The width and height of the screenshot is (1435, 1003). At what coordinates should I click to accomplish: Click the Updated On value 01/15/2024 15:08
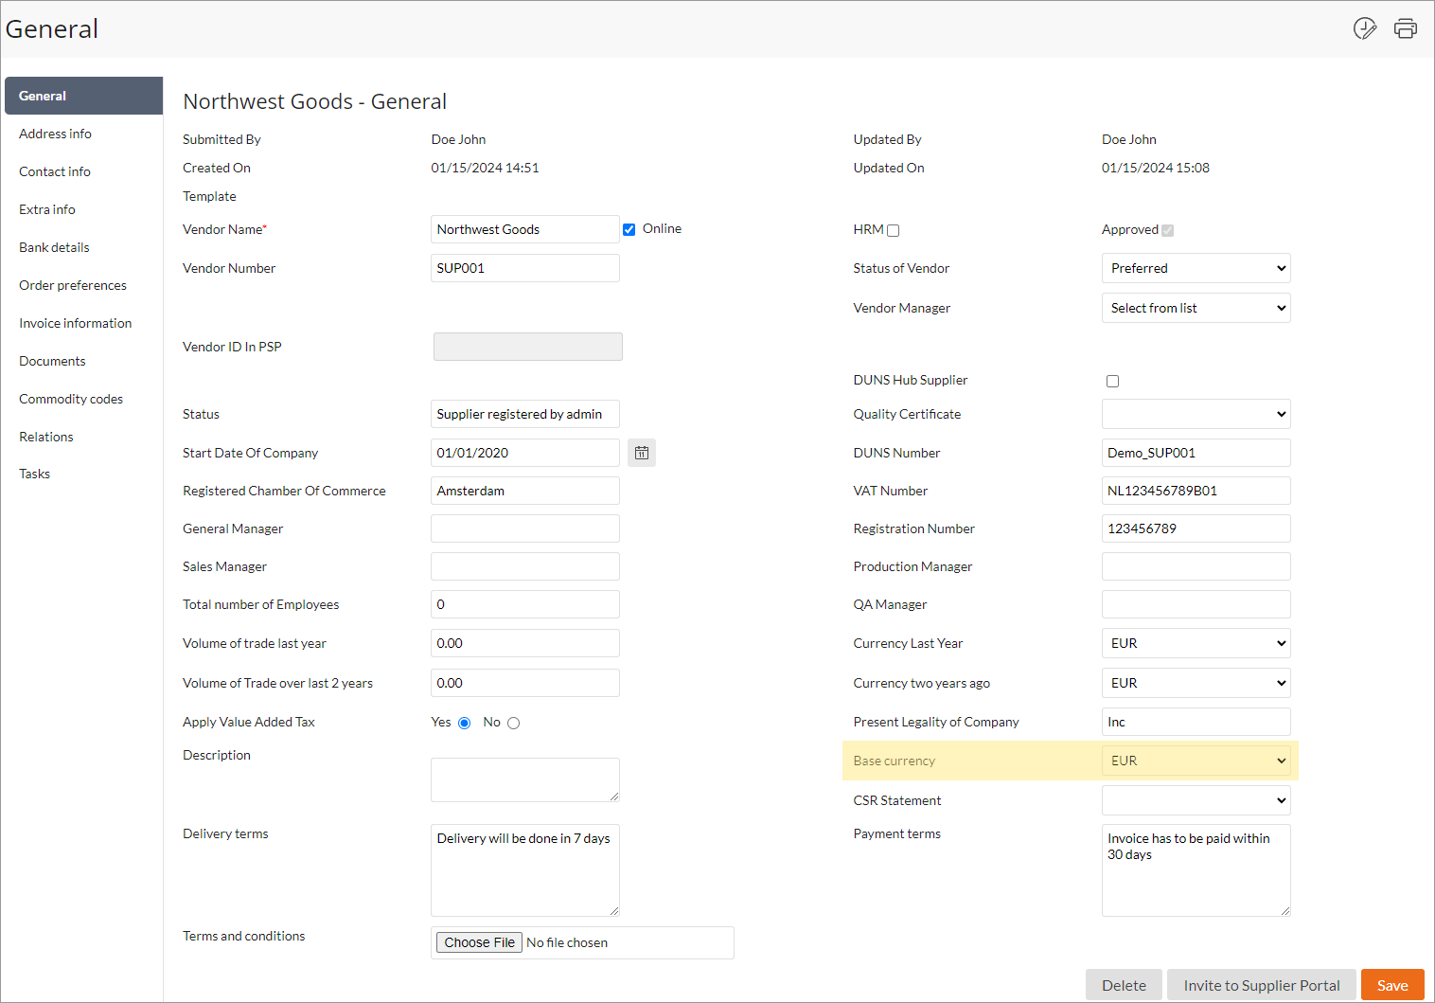(x=1156, y=168)
